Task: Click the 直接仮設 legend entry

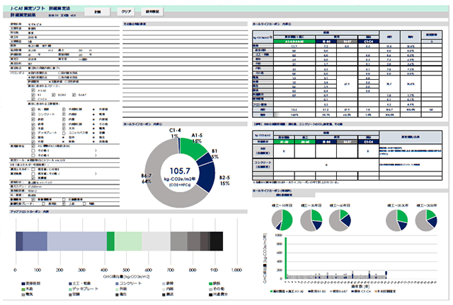Action: (31, 283)
